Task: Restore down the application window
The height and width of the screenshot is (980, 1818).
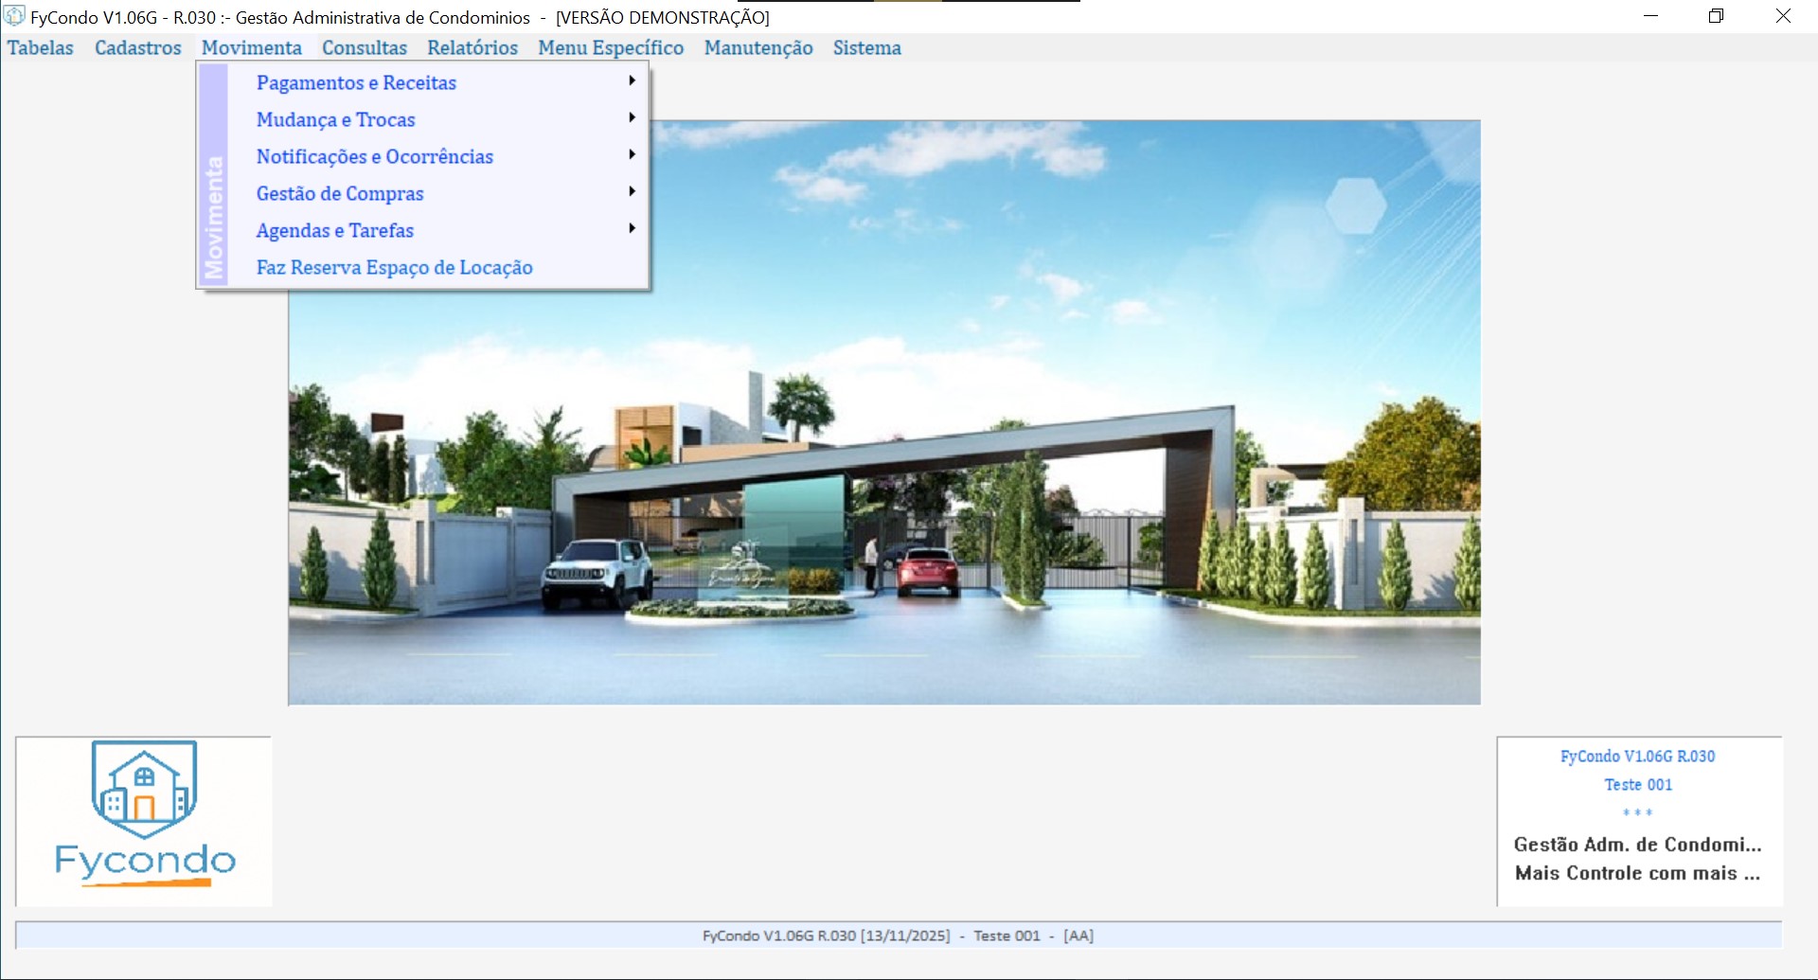Action: tap(1716, 16)
